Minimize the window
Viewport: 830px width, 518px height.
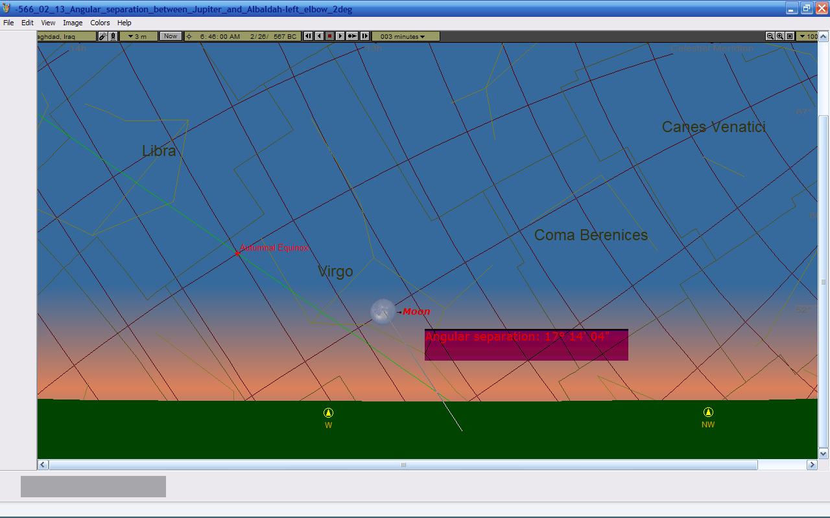coord(792,8)
